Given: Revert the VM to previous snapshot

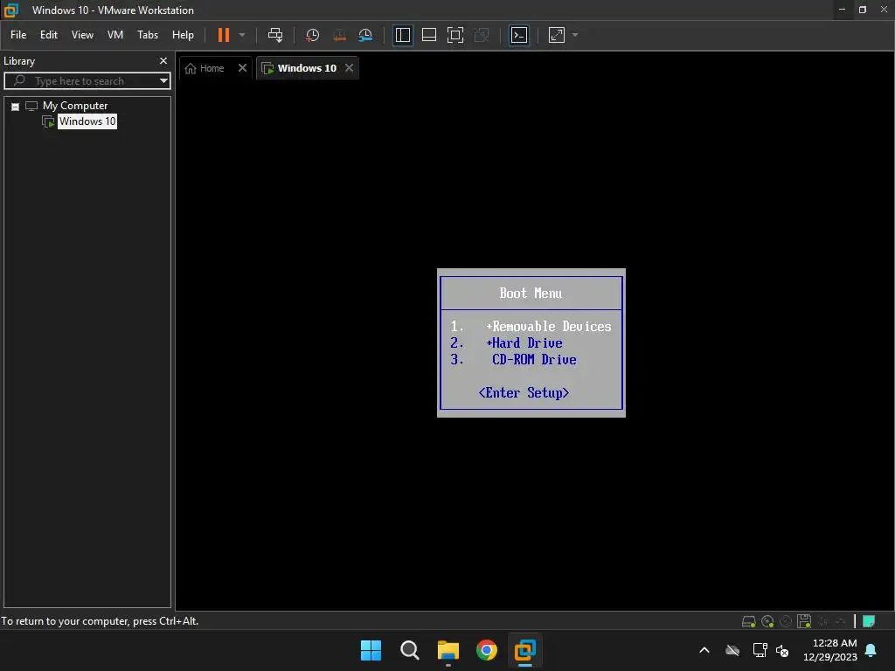Looking at the screenshot, I should (x=339, y=35).
